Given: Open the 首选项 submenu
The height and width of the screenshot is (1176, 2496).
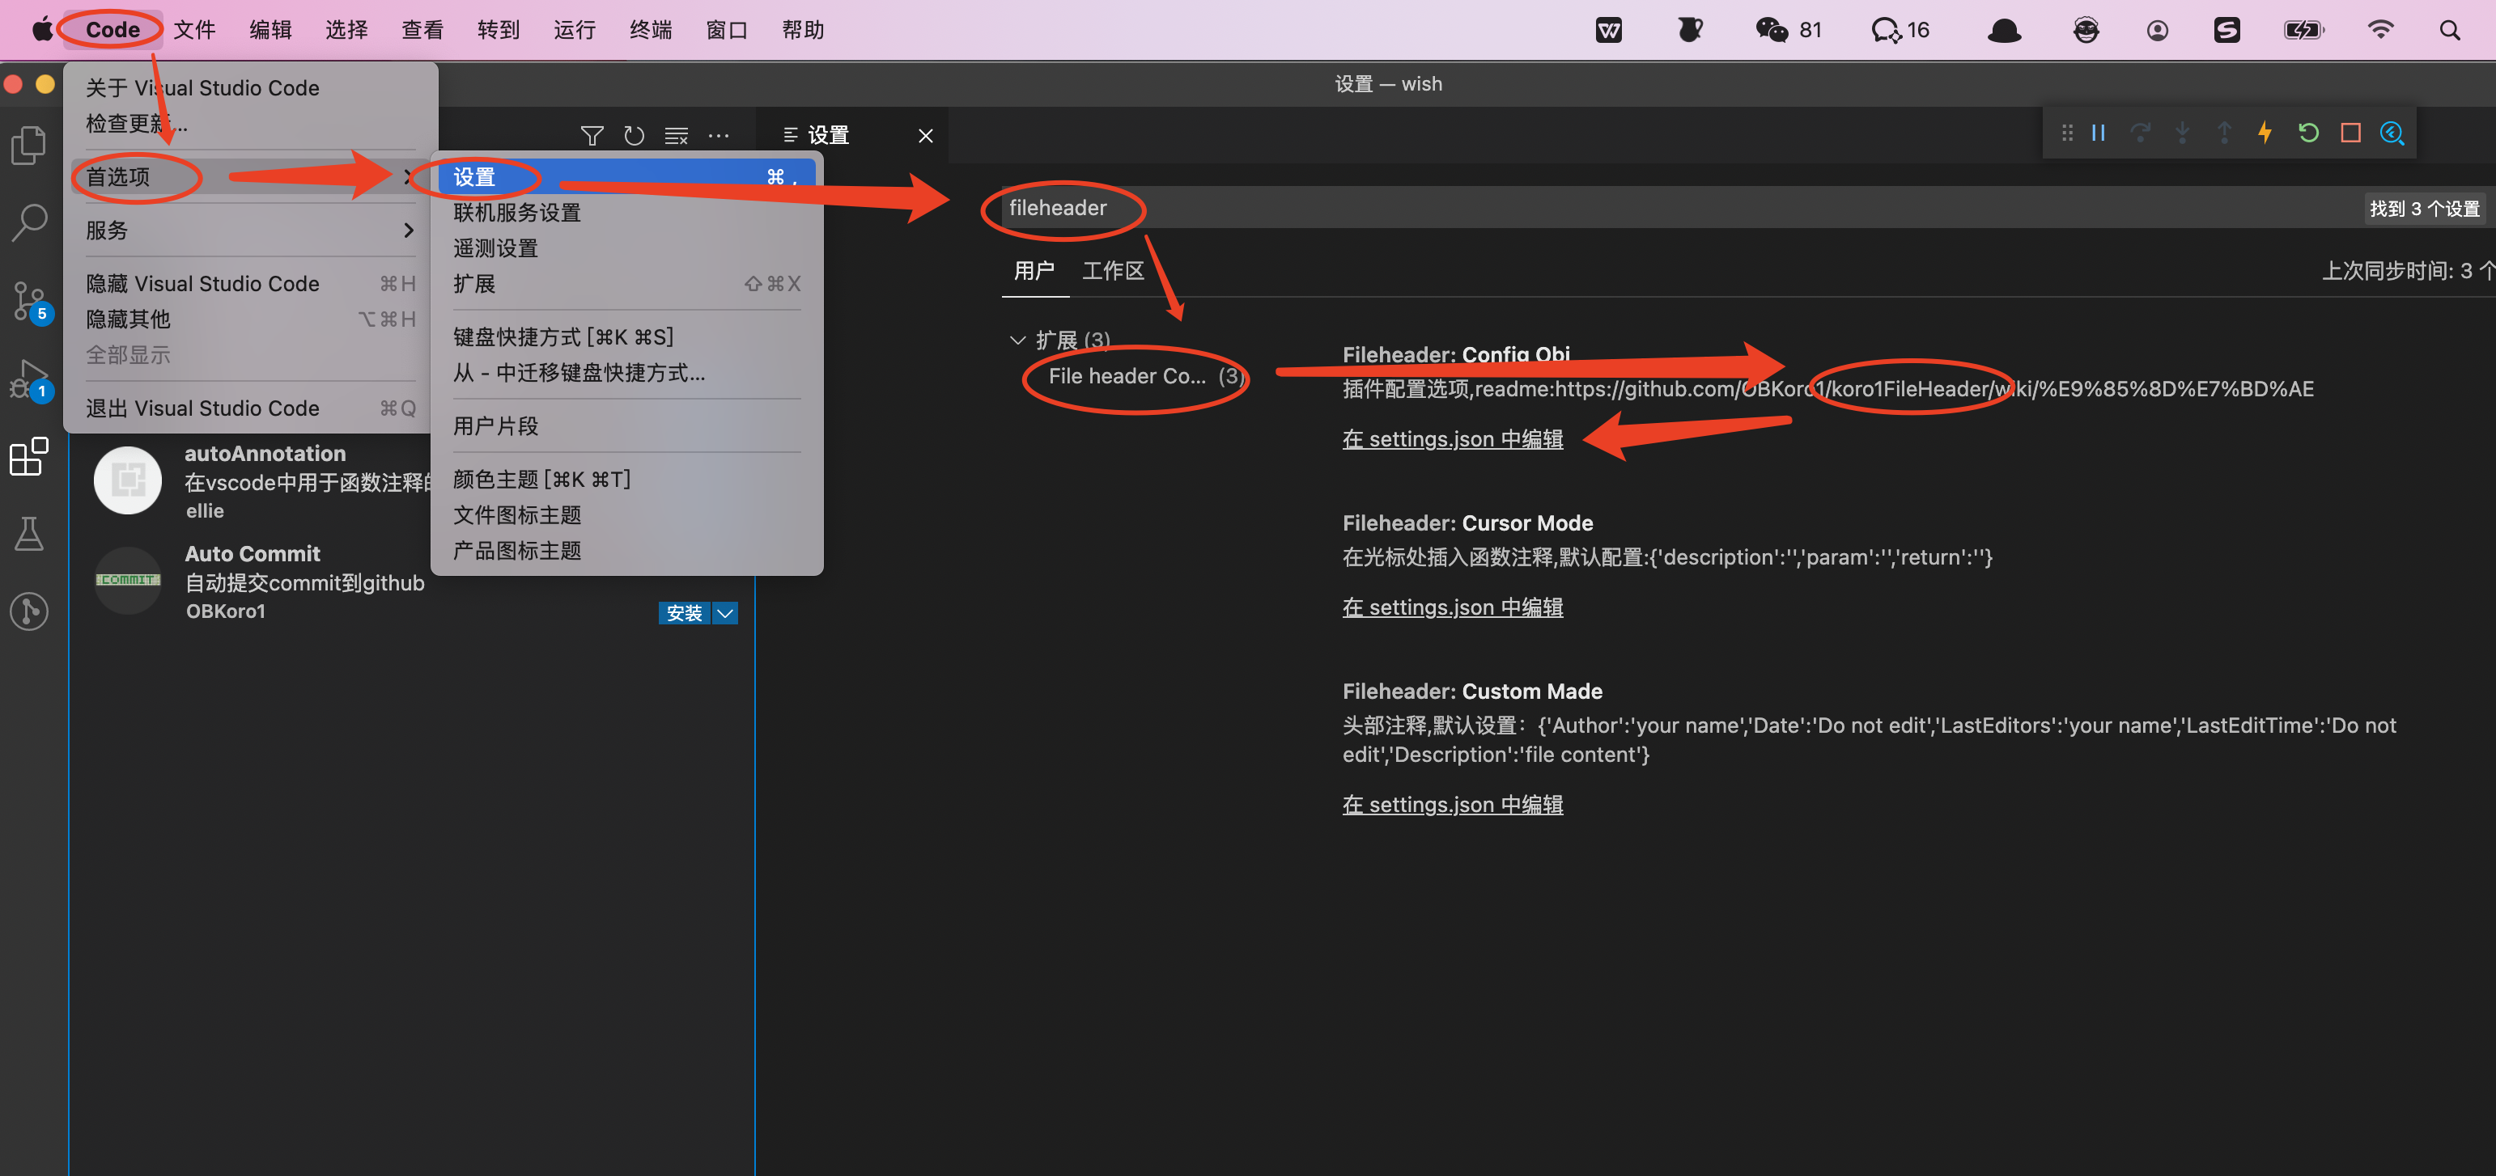Looking at the screenshot, I should coord(250,177).
